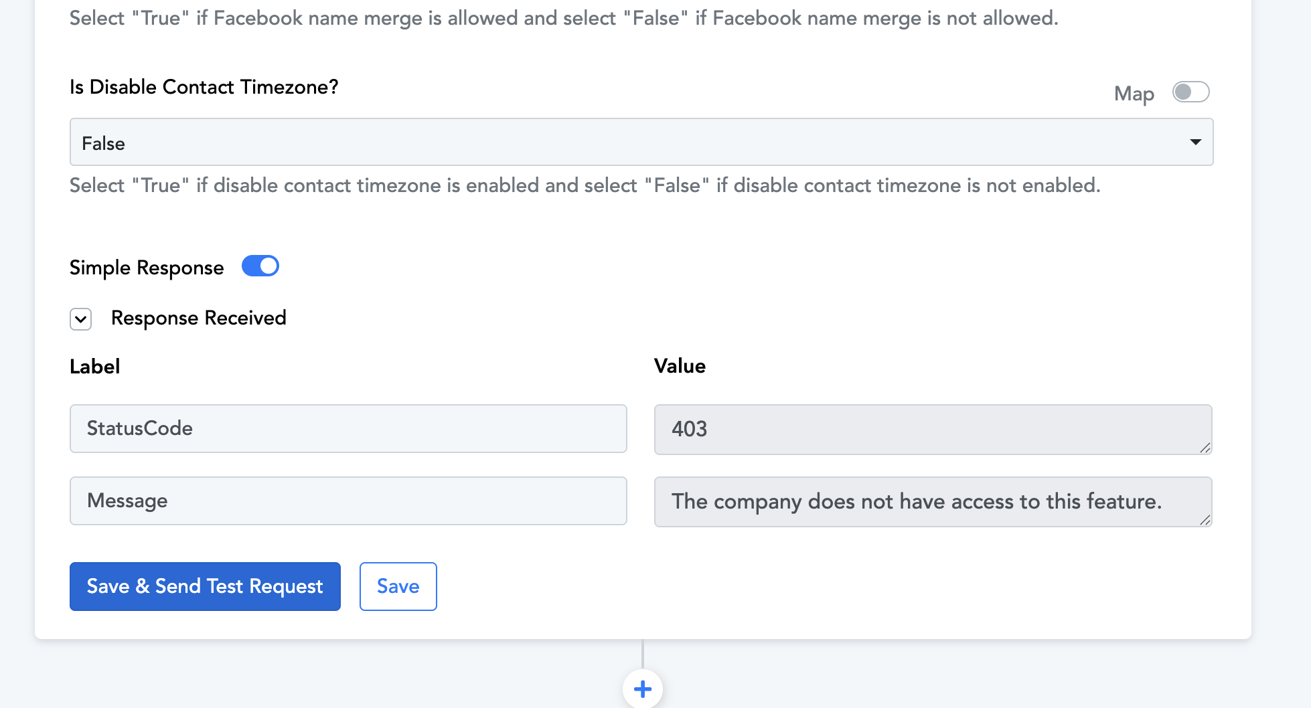Image resolution: width=1311 pixels, height=708 pixels.
Task: Click the resize grip on the 403 value box
Action: point(1205,448)
